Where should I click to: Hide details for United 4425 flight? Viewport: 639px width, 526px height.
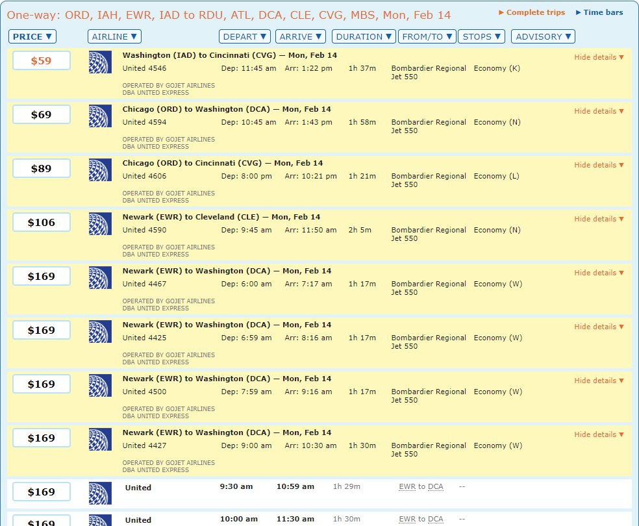pyautogui.click(x=599, y=327)
